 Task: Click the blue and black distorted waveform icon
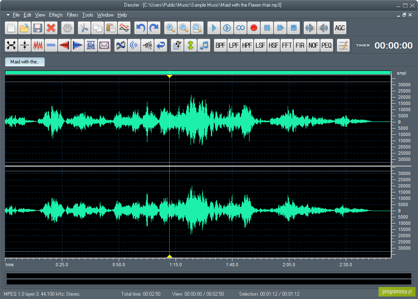click(x=121, y=45)
